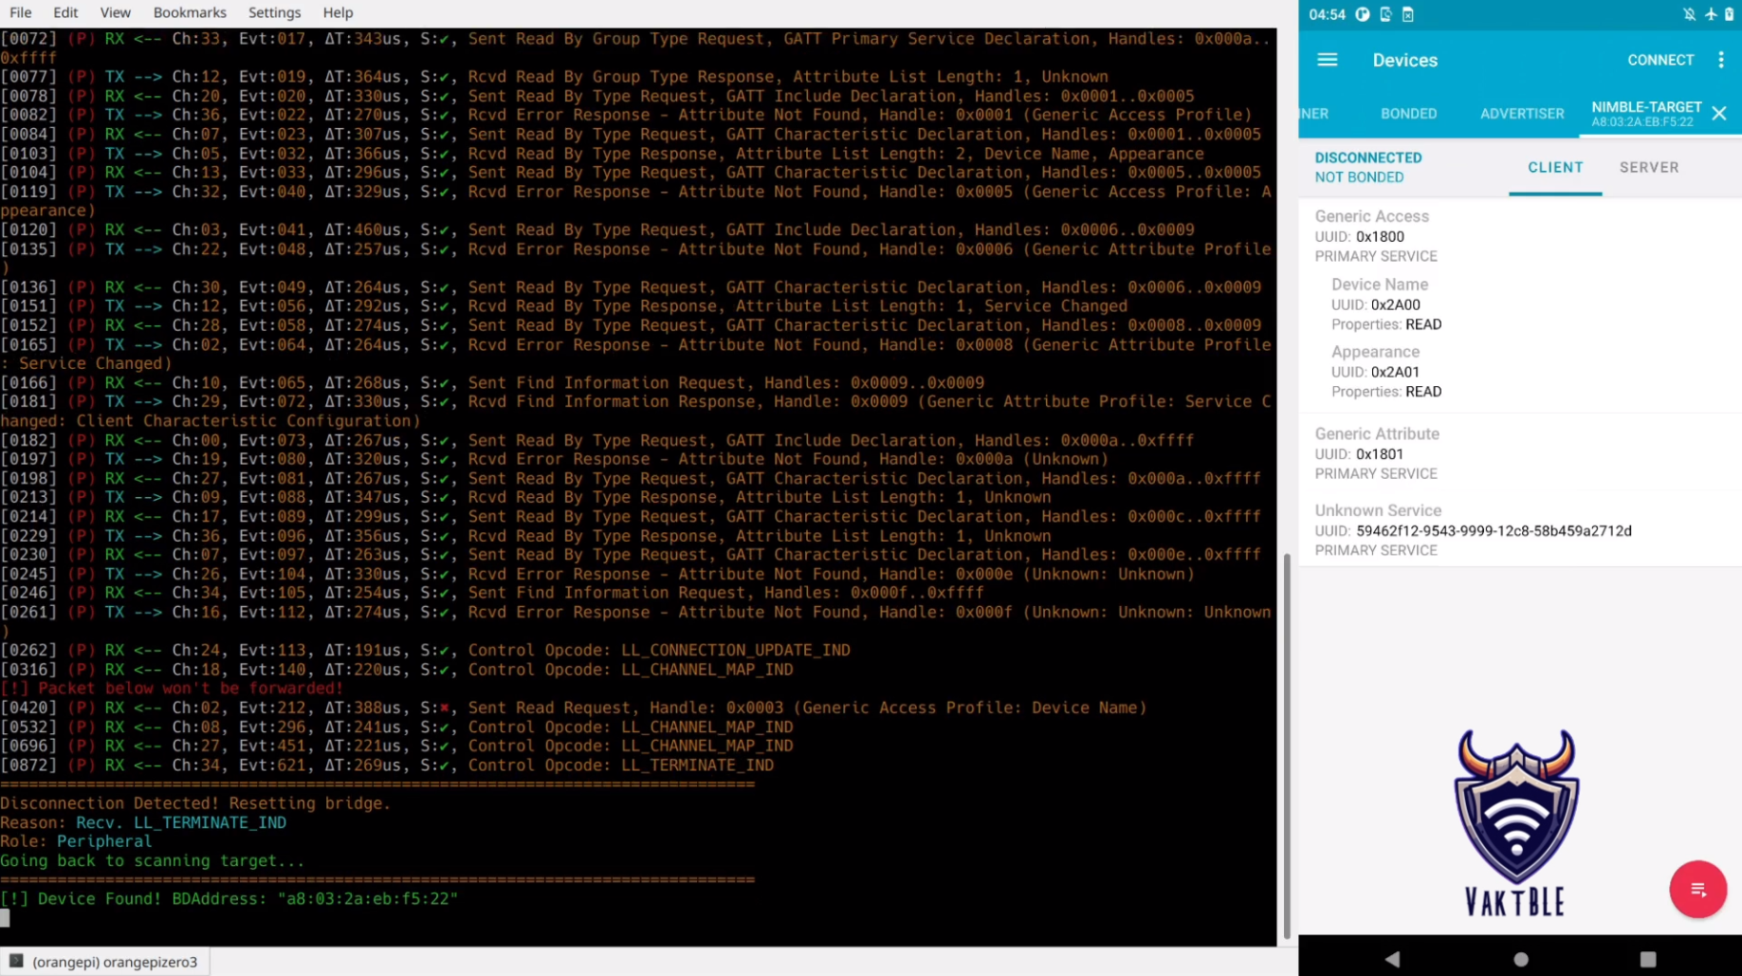Tap the Android recent apps button
1742x976 pixels.
1648,959
